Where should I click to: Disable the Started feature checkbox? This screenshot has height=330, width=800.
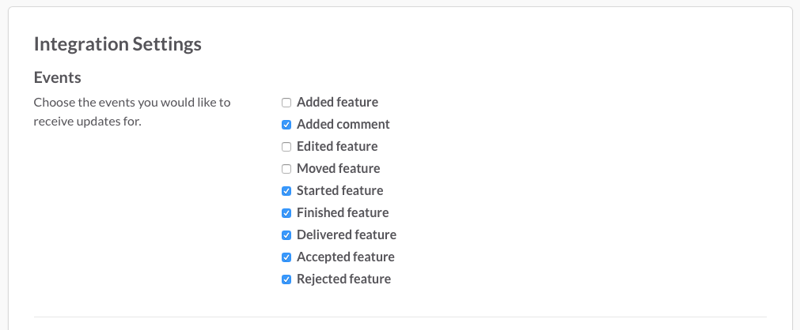click(x=286, y=191)
